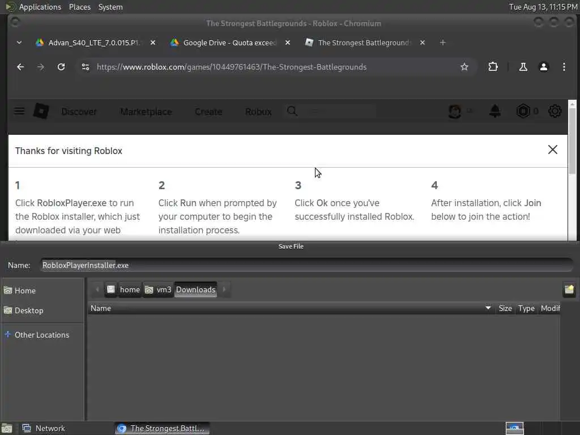Screen dimensions: 580x435
Task: Open the Places menu
Action: [x=79, y=7]
